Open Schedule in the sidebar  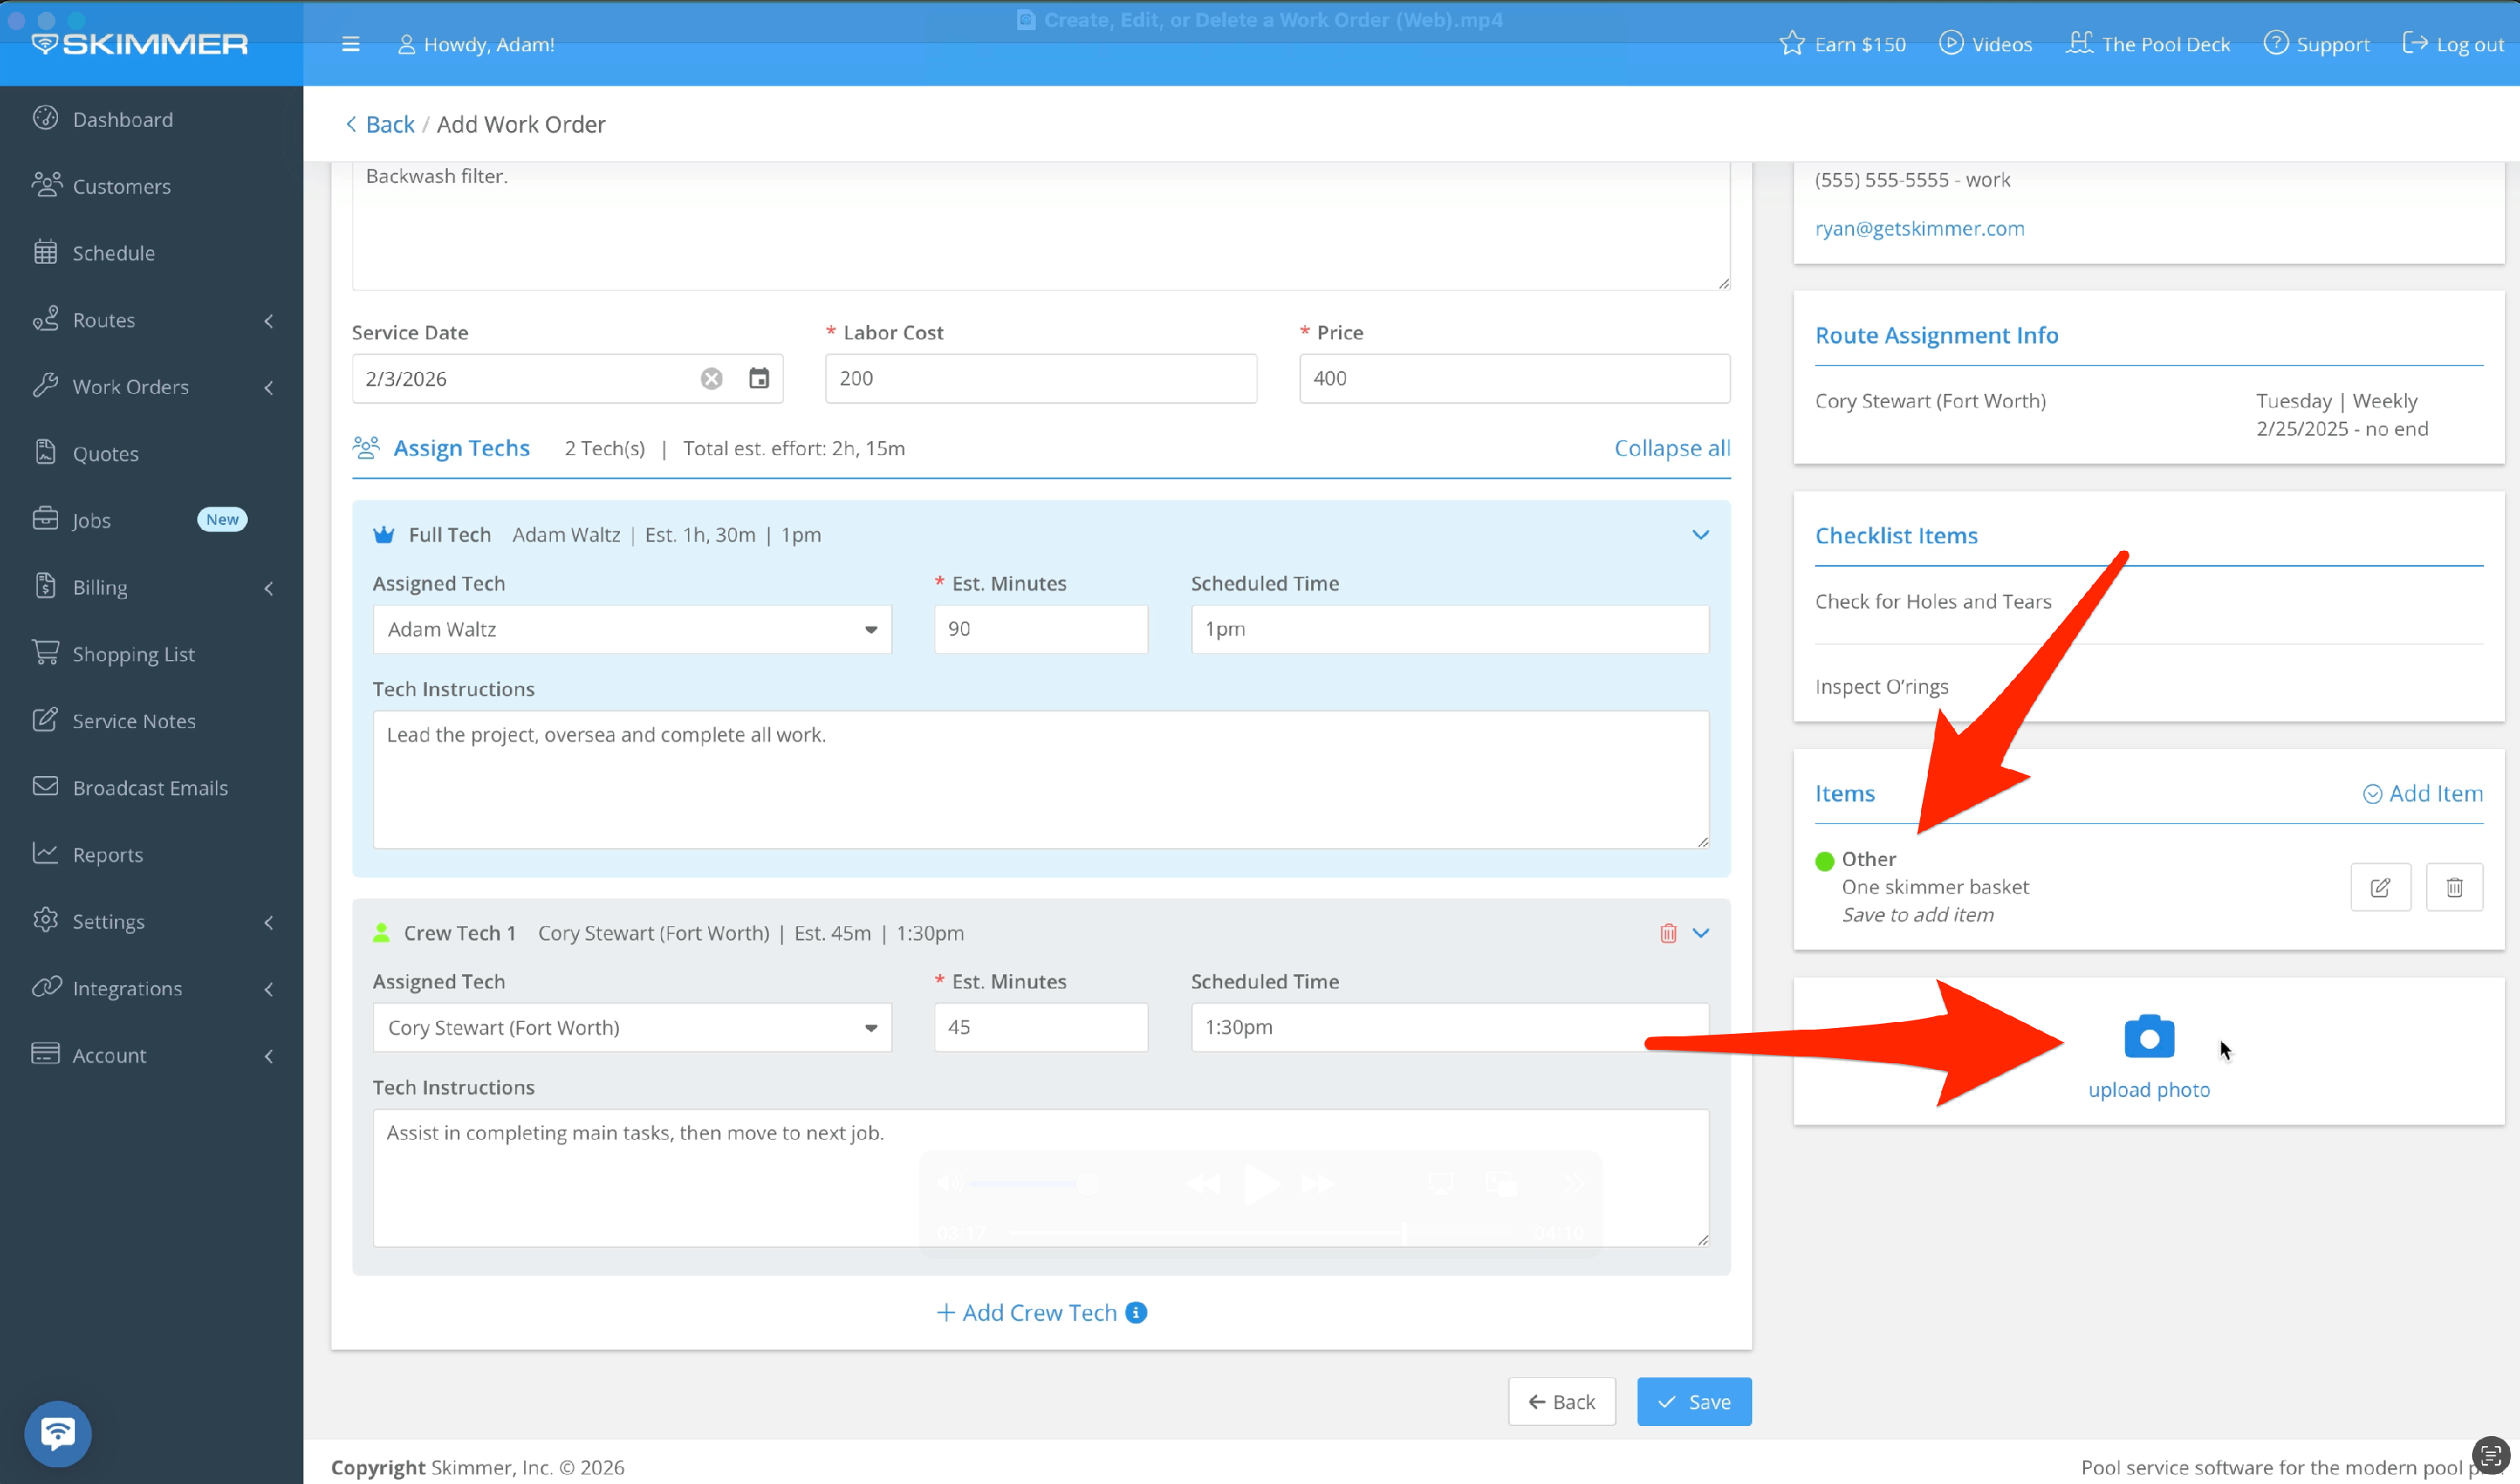[x=113, y=253]
